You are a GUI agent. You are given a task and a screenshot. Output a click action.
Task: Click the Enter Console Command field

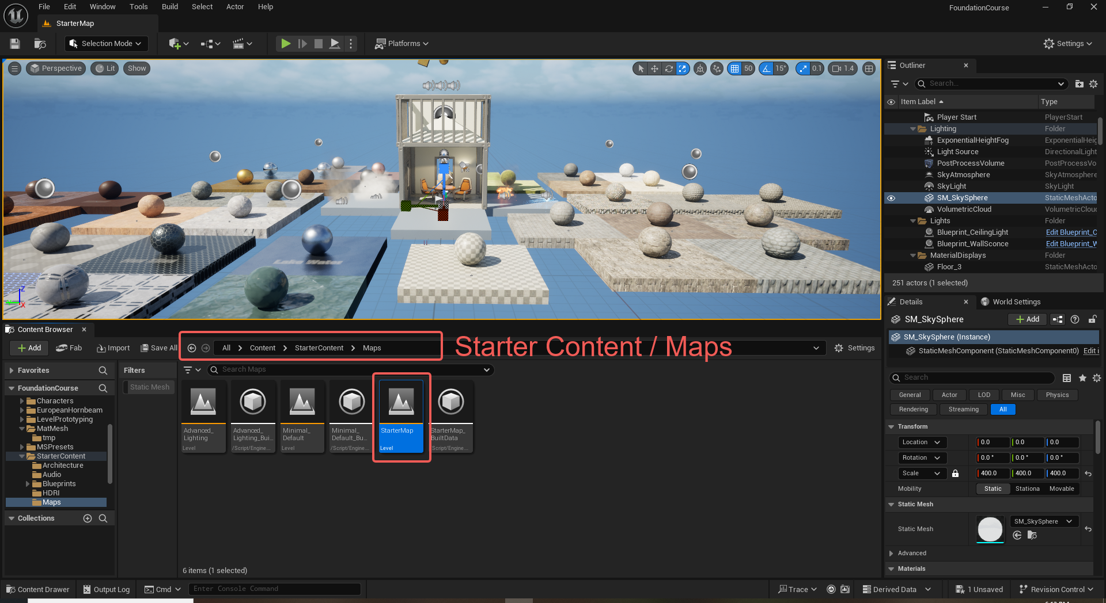click(275, 589)
